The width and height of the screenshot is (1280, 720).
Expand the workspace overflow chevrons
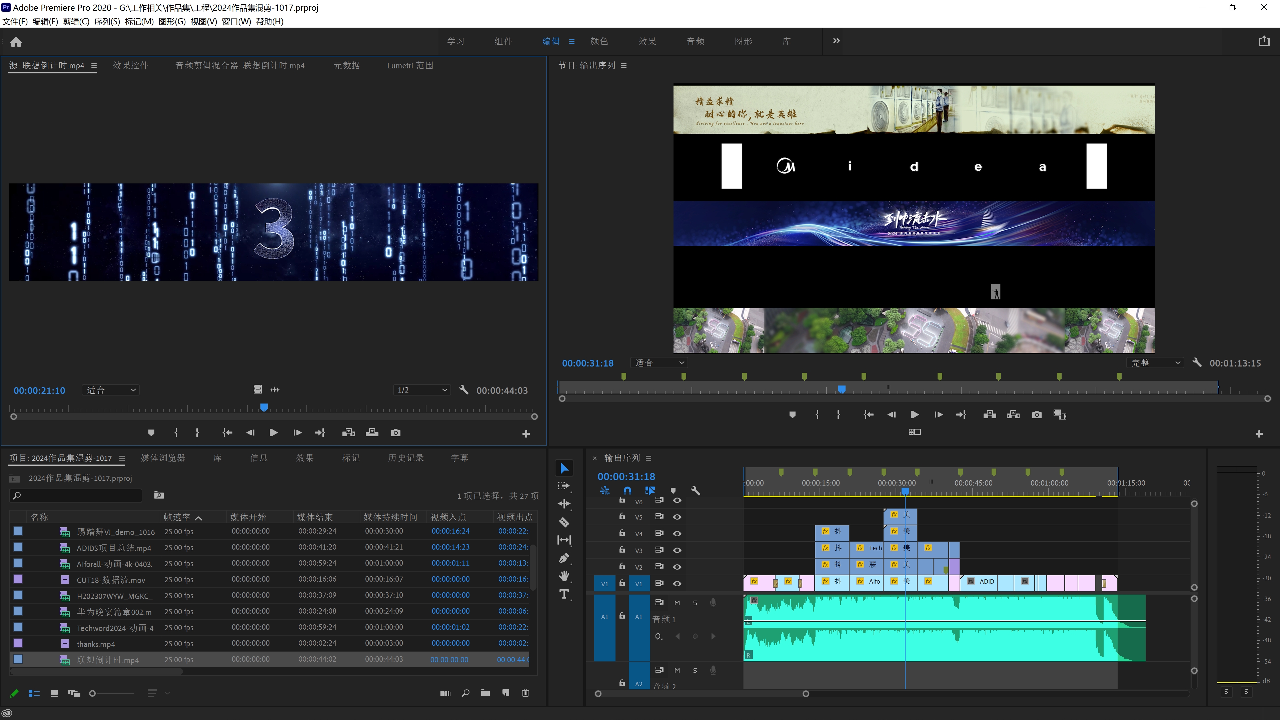click(x=836, y=41)
